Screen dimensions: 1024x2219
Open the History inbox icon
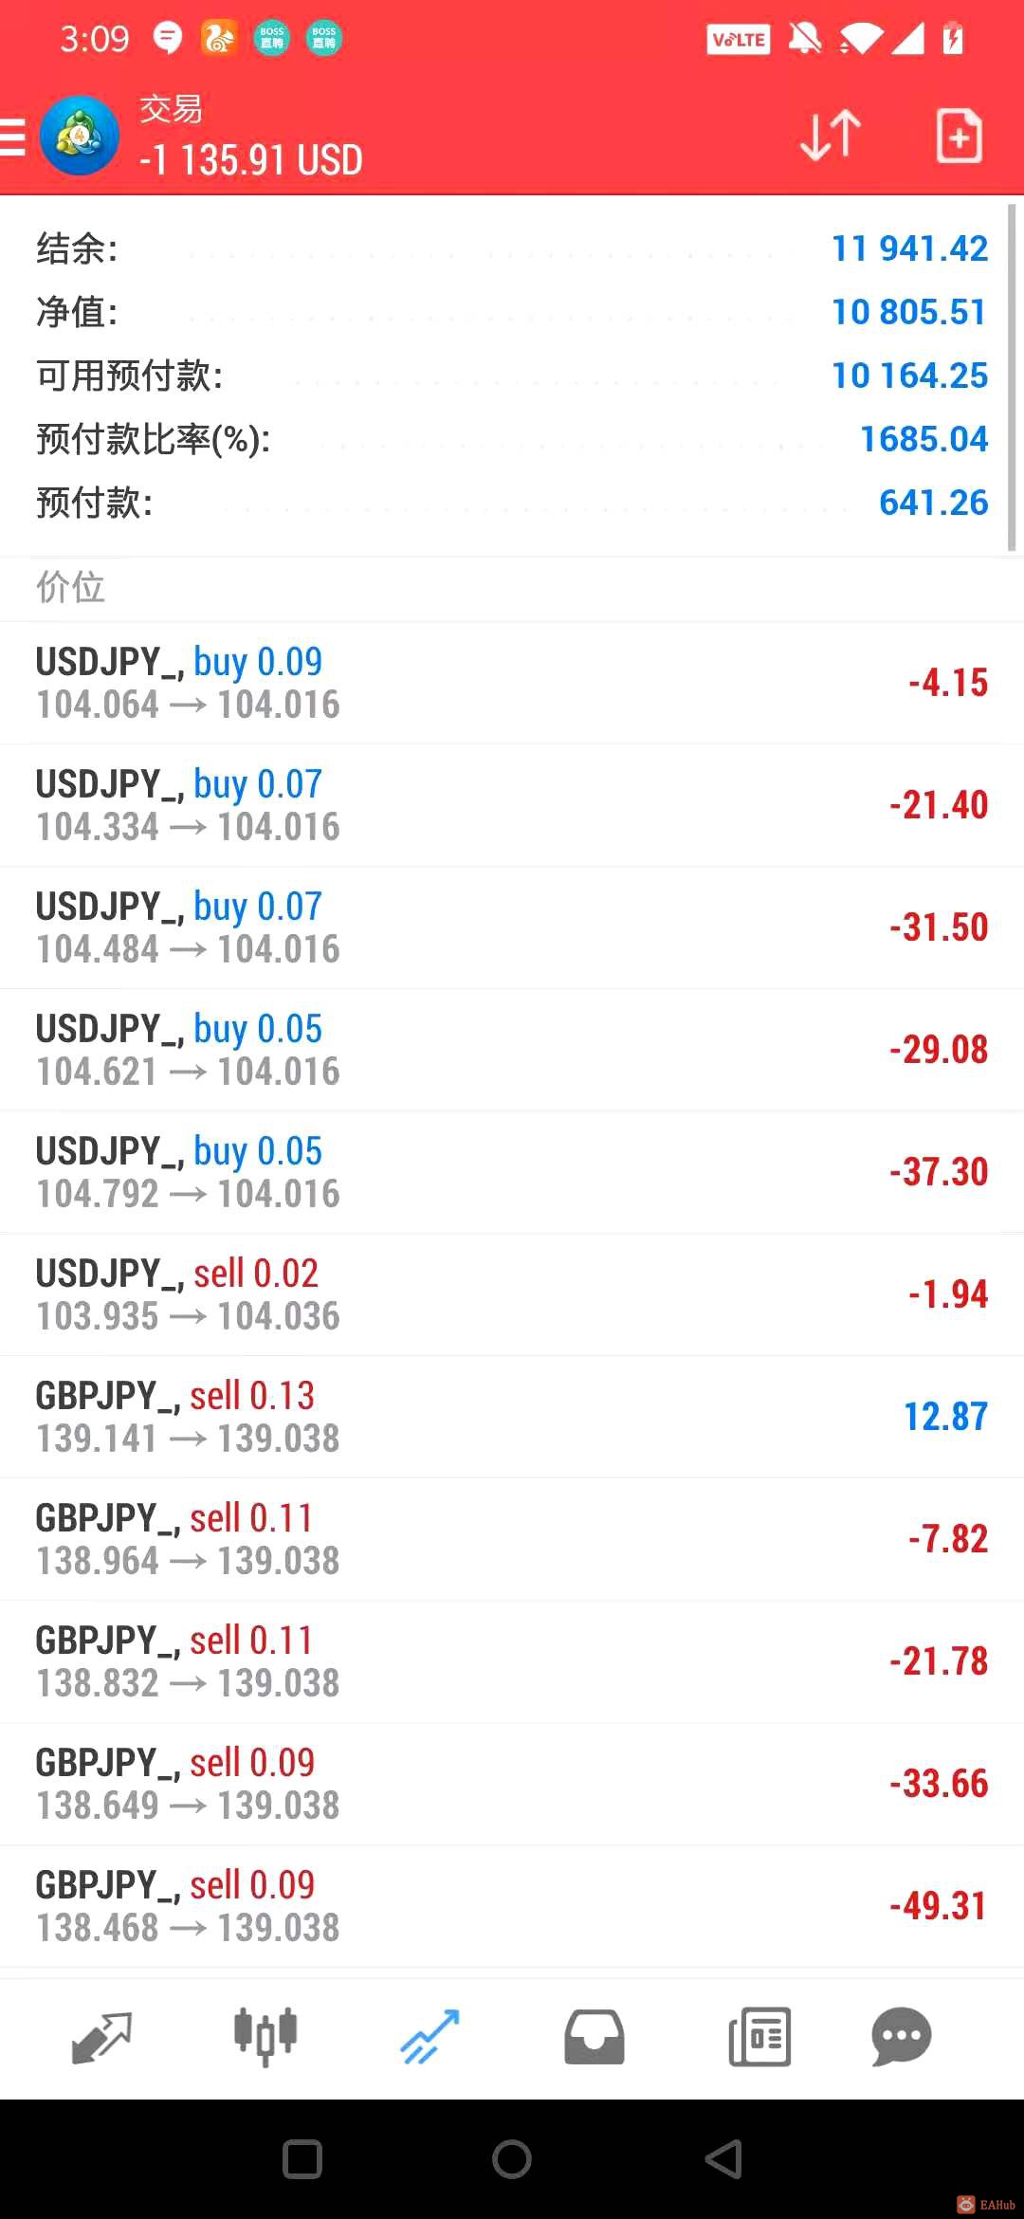(x=594, y=2037)
